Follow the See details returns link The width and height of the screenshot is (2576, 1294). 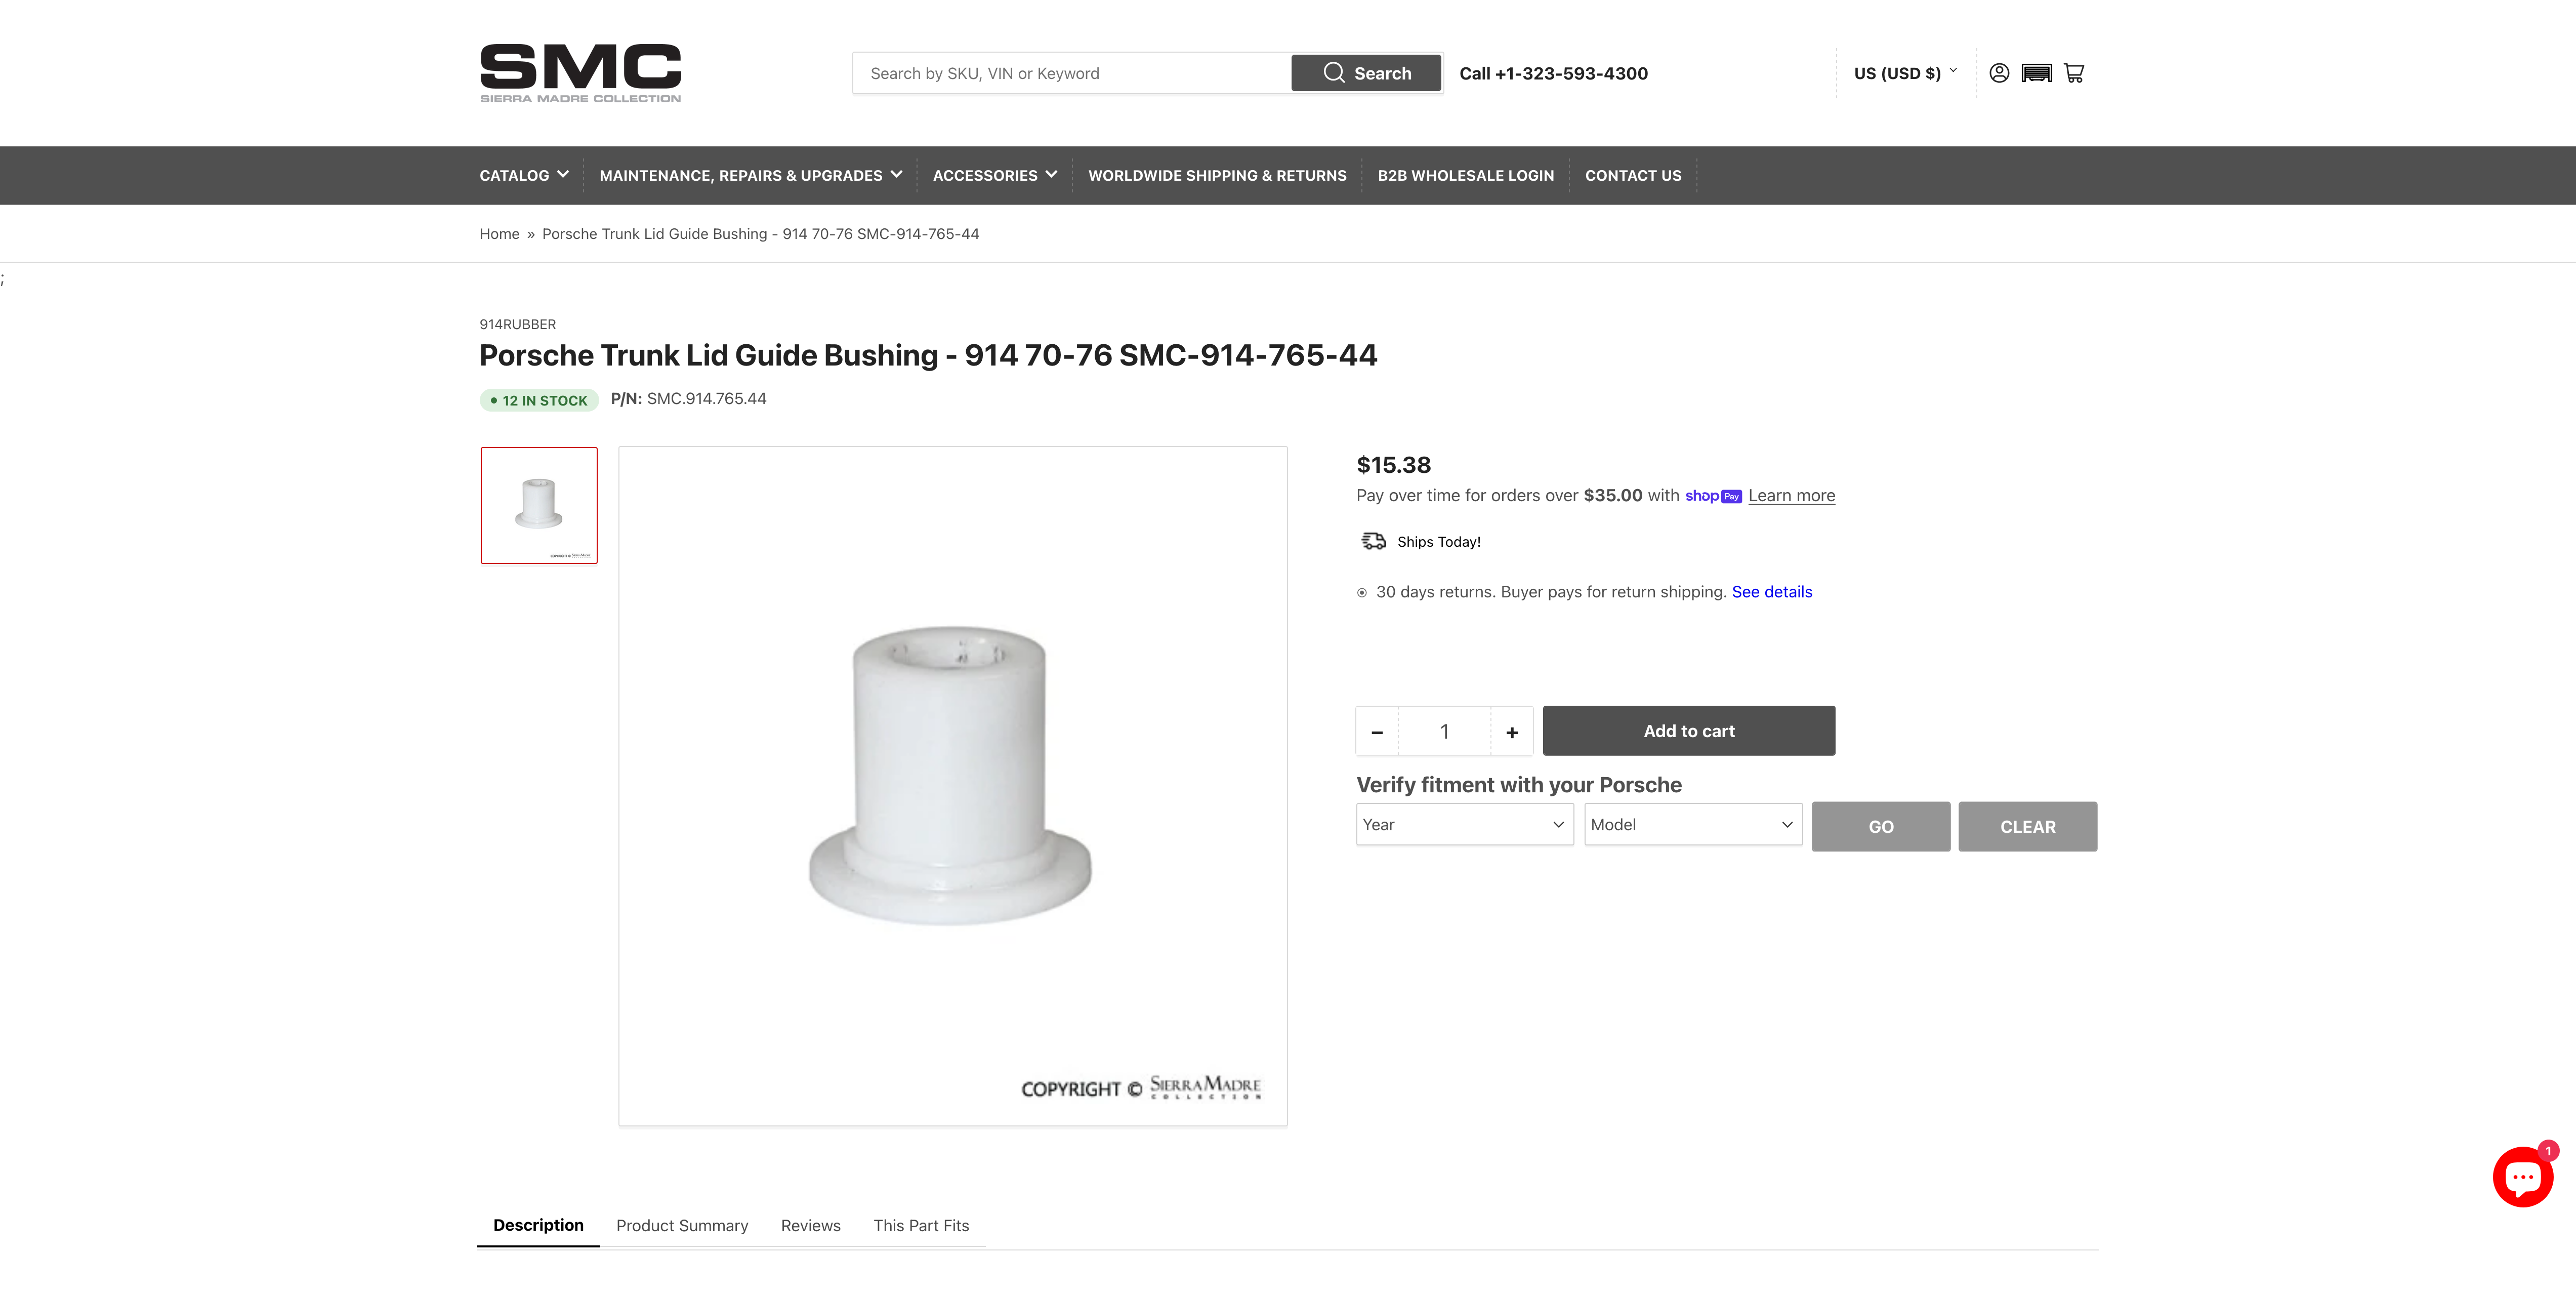click(1771, 592)
